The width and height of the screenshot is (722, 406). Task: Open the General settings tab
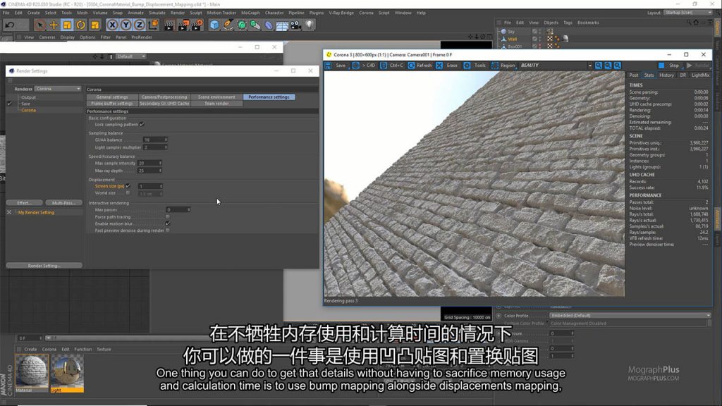pyautogui.click(x=112, y=97)
